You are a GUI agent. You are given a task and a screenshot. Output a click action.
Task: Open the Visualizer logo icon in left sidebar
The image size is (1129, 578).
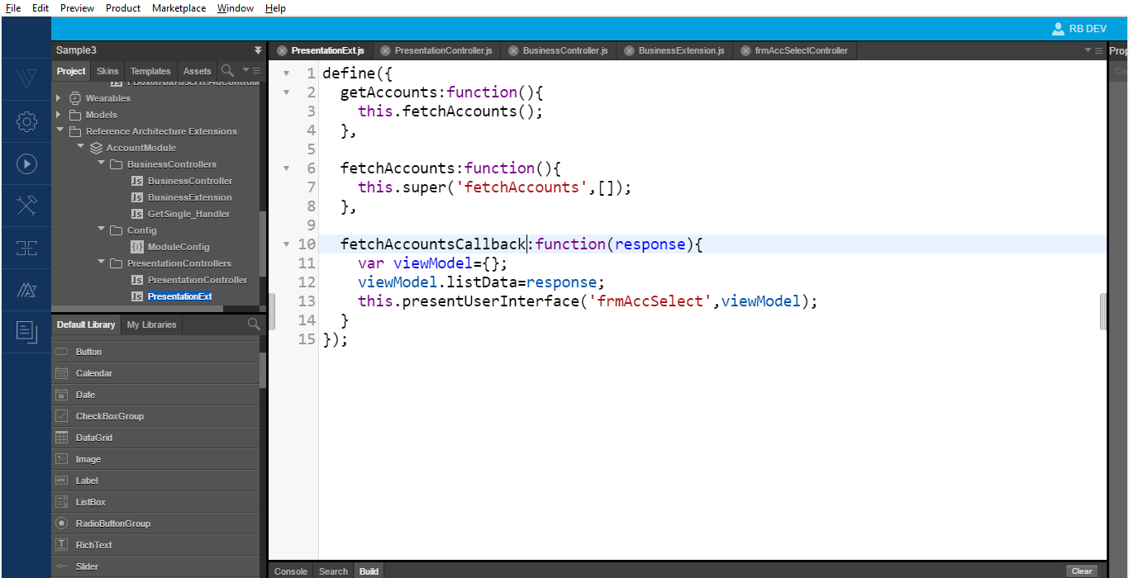point(26,80)
